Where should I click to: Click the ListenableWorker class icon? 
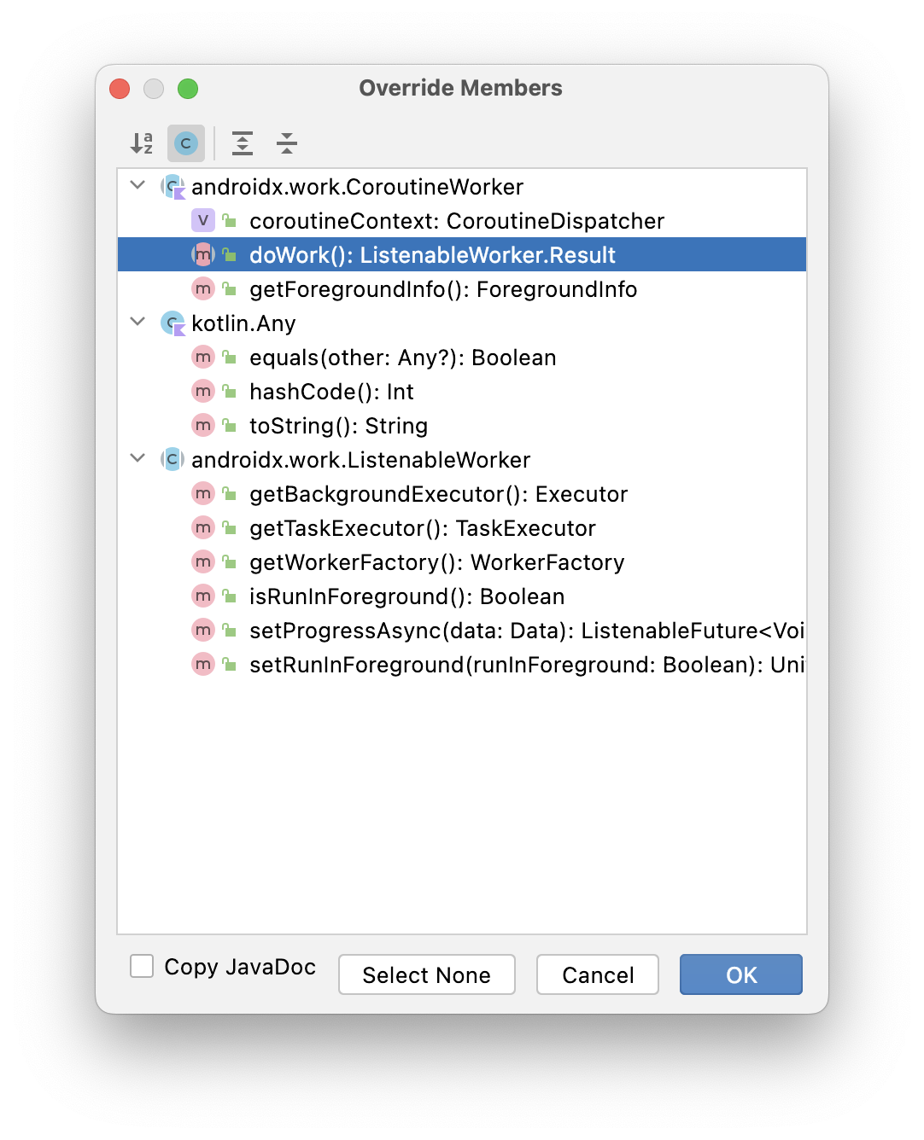[172, 459]
